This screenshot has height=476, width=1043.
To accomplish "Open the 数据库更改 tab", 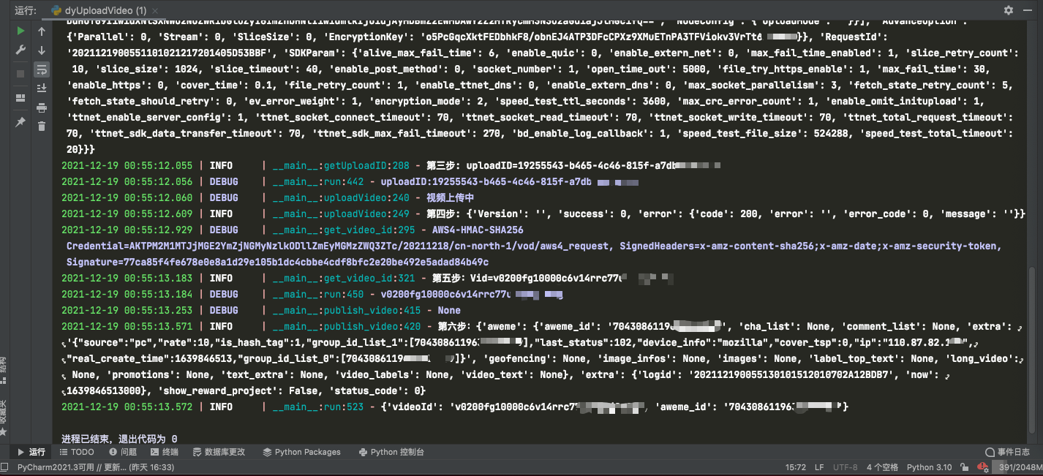I will (x=219, y=452).
